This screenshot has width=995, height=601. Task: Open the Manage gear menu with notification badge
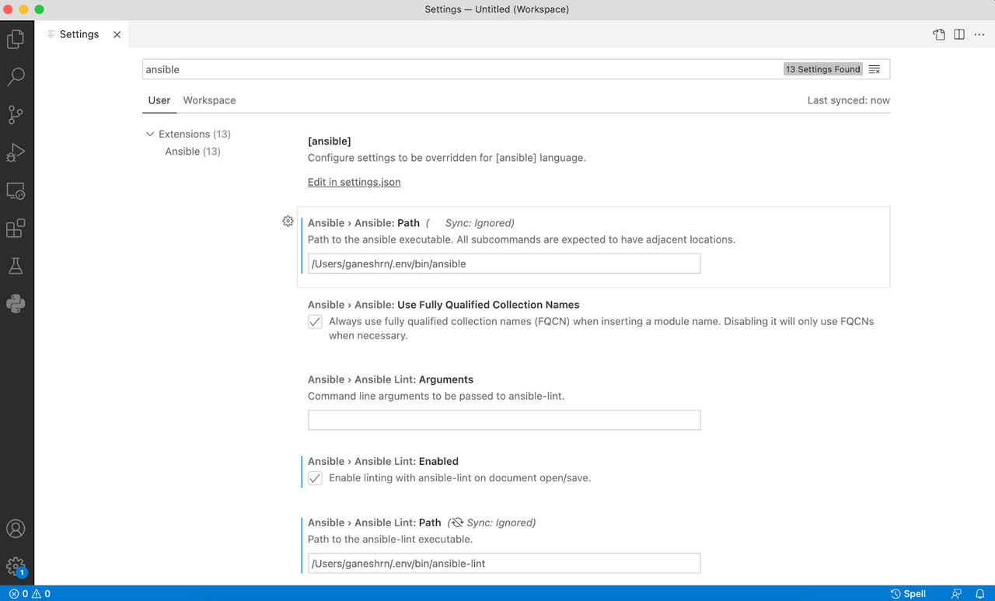[16, 565]
